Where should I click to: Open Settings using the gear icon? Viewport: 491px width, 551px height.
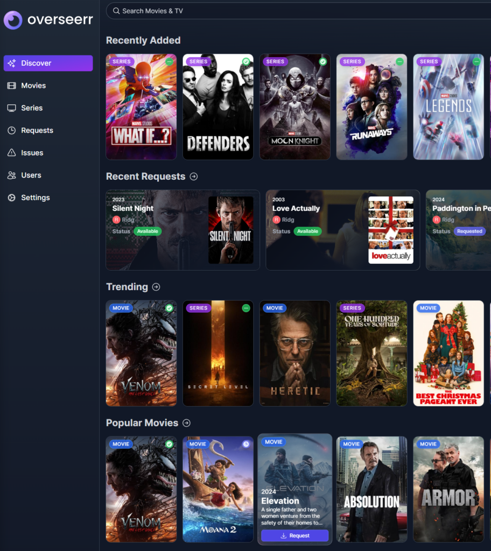tap(11, 197)
